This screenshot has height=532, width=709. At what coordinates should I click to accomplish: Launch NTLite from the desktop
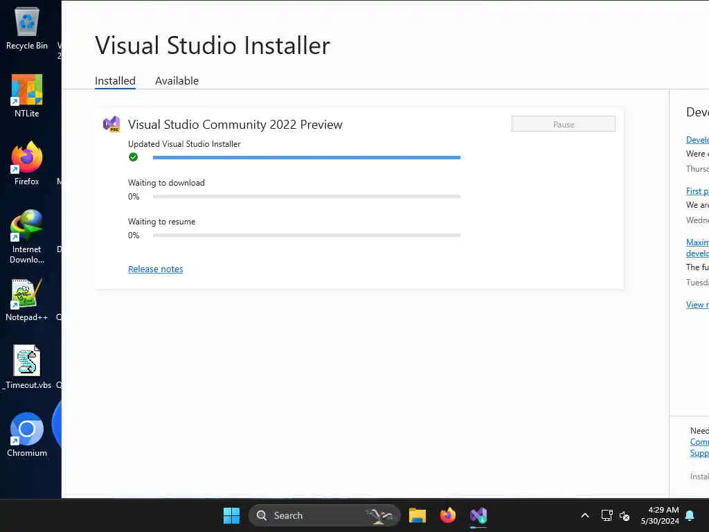pos(27,96)
